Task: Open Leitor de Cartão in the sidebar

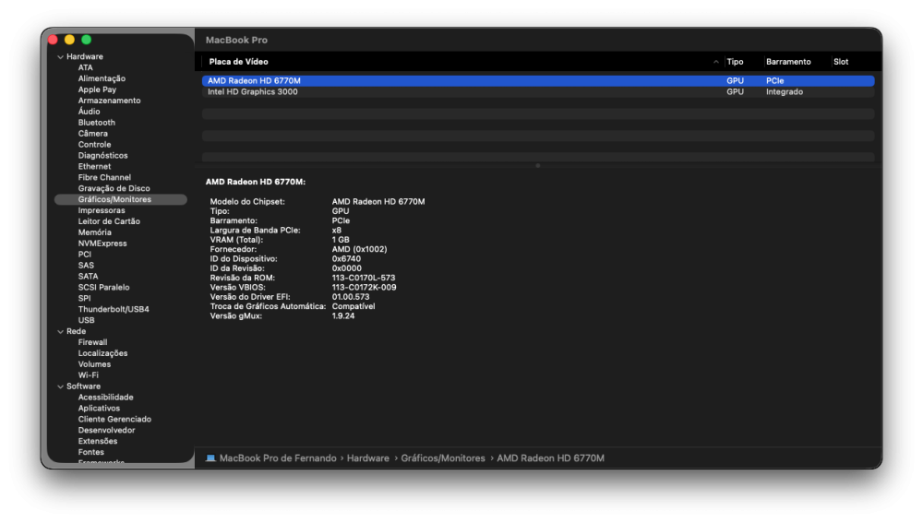Action: [109, 221]
